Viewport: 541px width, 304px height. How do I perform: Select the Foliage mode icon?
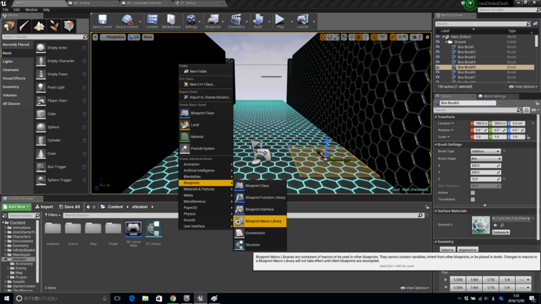pos(54,26)
